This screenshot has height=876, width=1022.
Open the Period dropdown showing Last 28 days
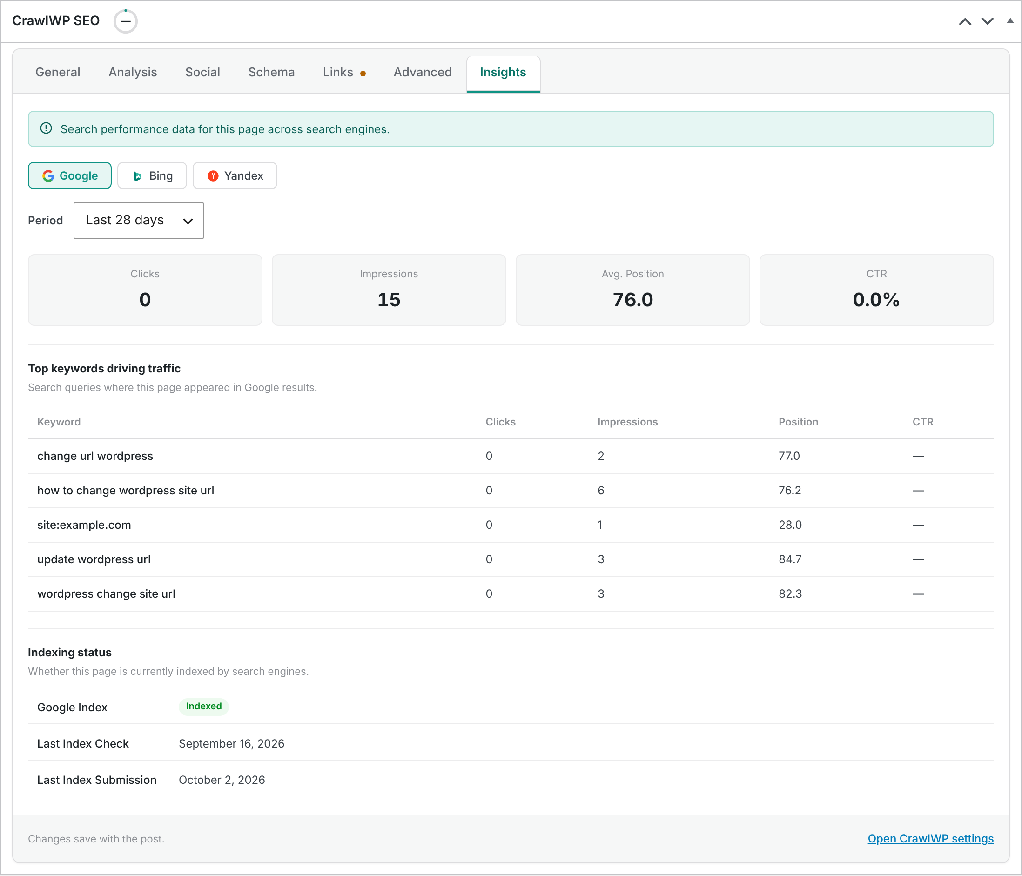(x=139, y=221)
